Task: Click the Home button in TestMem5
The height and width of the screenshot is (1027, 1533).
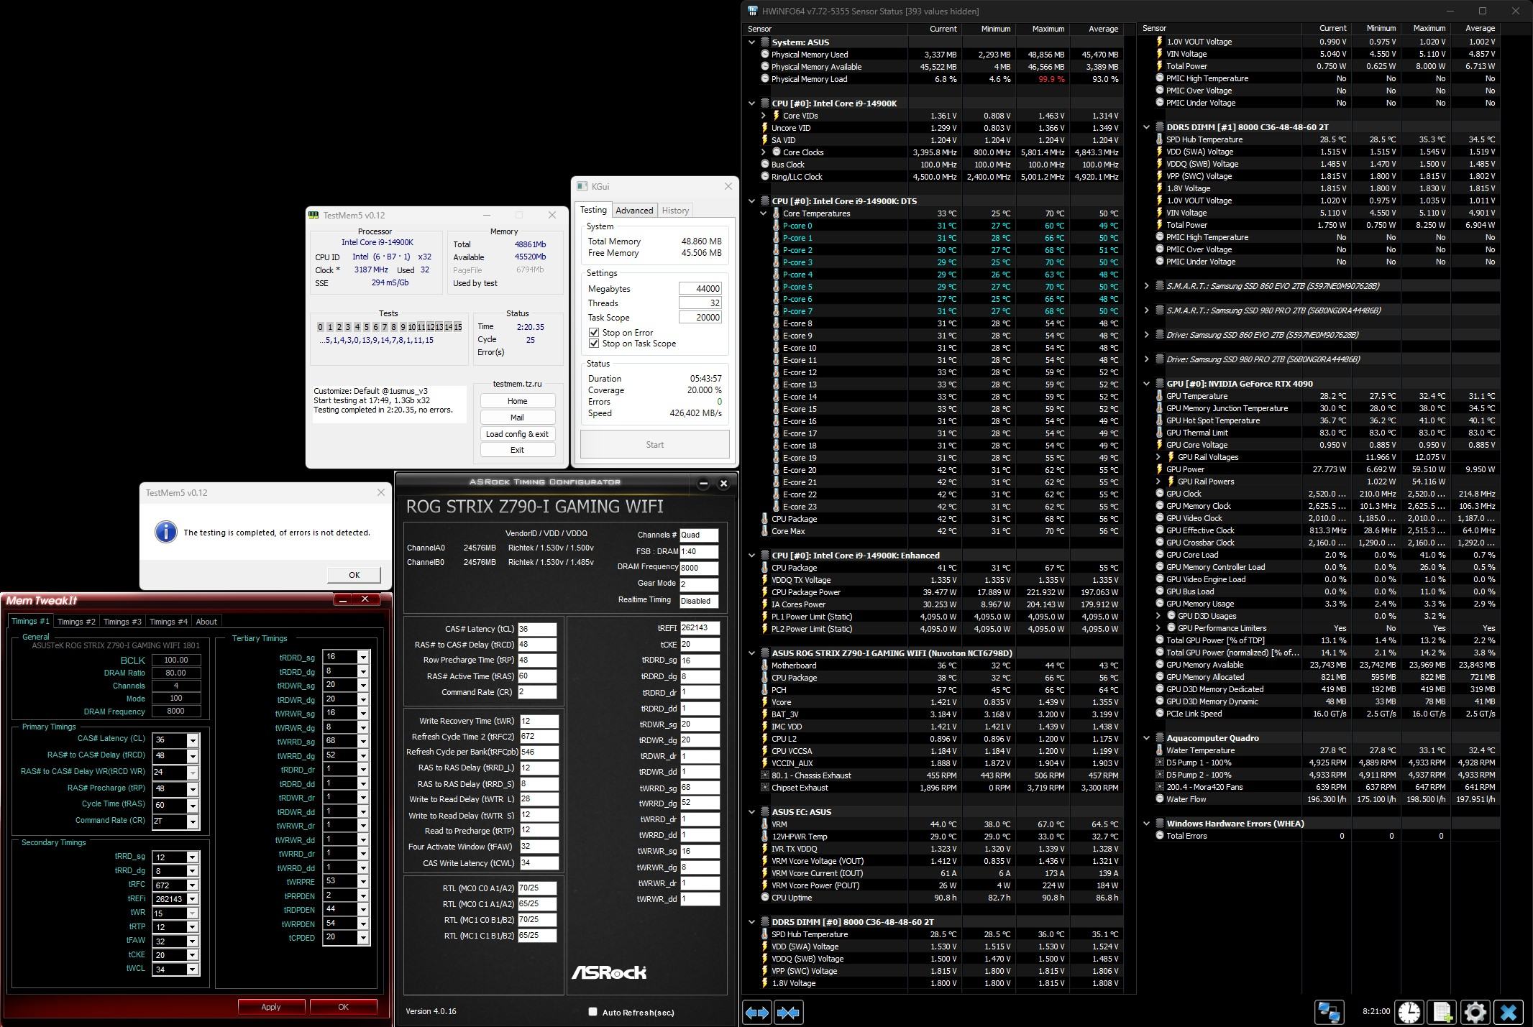Action: click(x=518, y=401)
